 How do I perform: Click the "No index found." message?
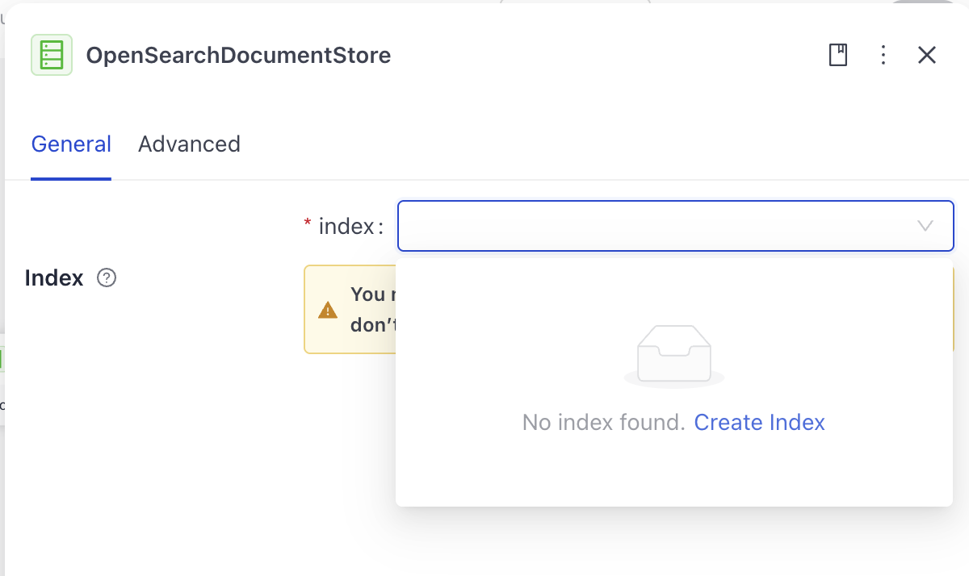(604, 422)
